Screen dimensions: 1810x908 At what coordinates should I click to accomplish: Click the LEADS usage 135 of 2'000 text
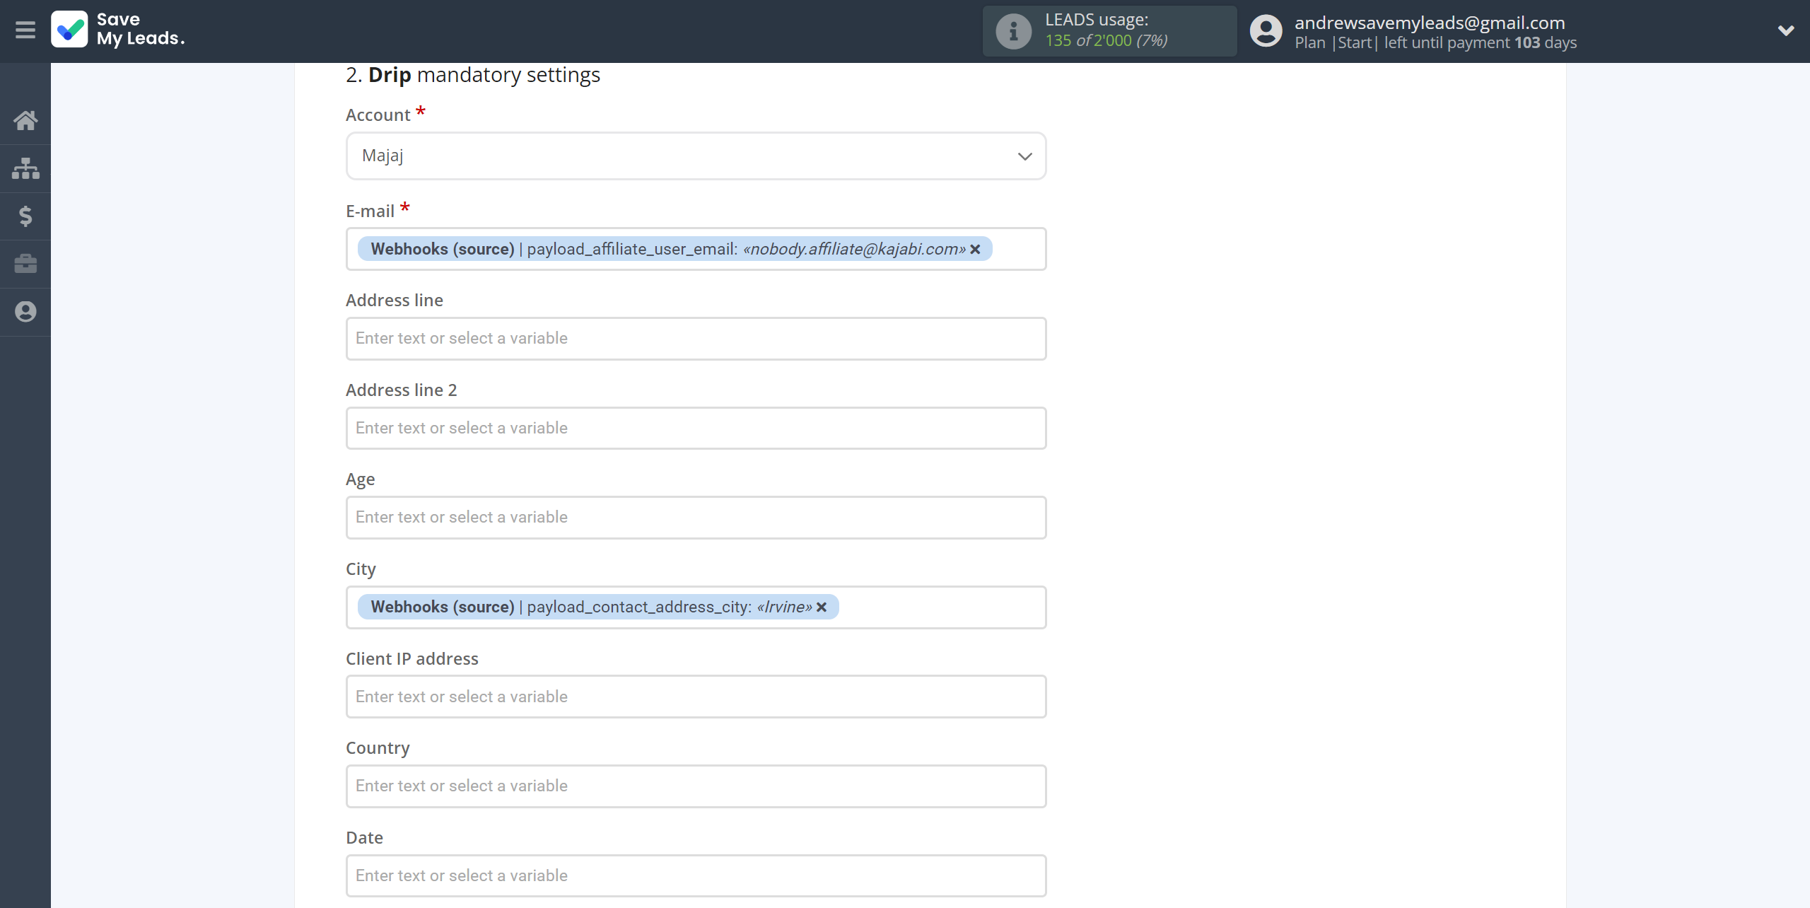pos(1106,30)
